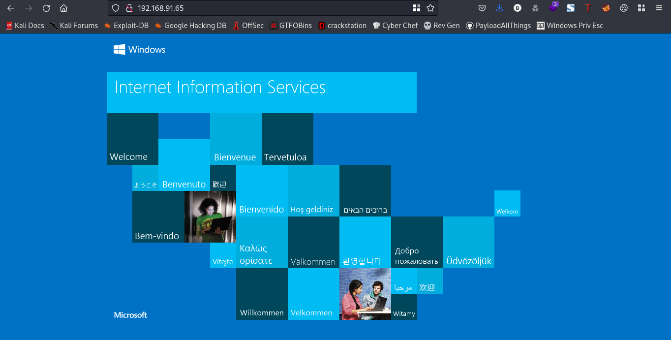This screenshot has height=340, width=671.
Task: Click the 欢迎 tile
Action: (430, 281)
